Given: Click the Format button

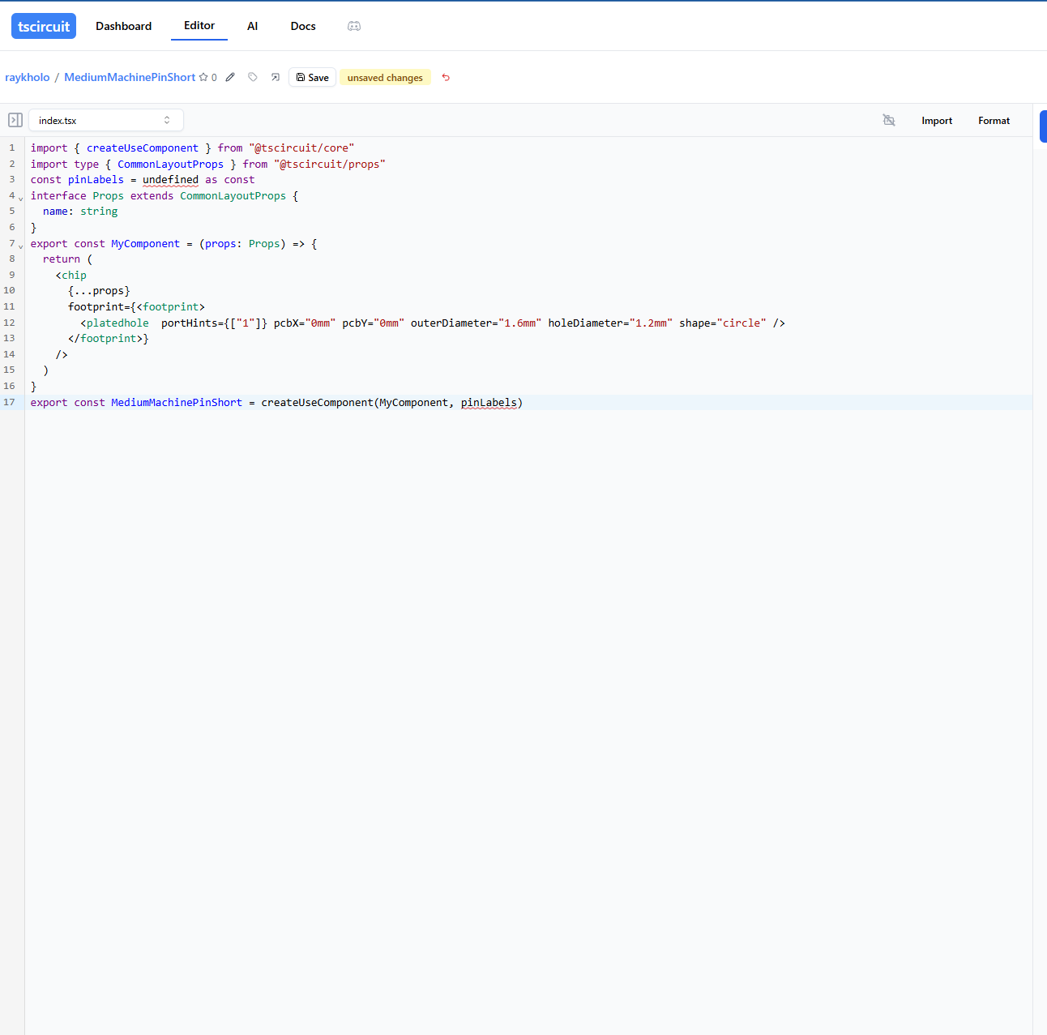Looking at the screenshot, I should (994, 121).
